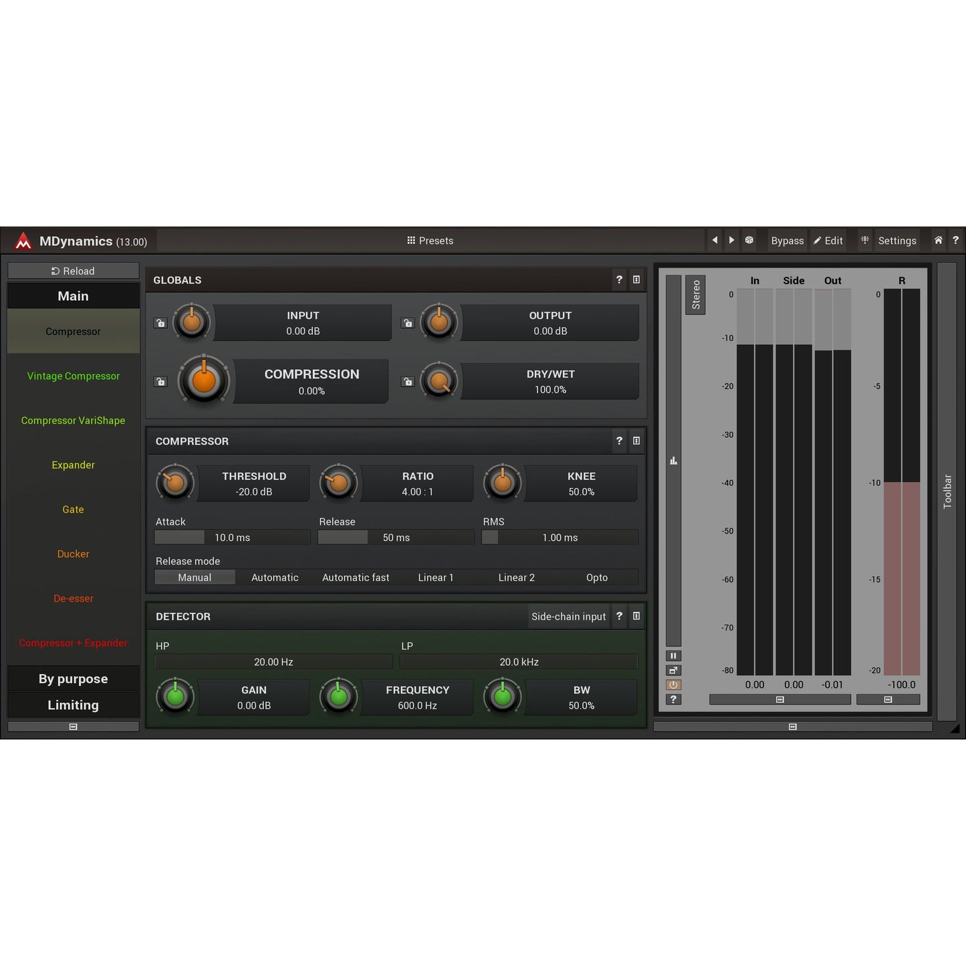Toggle the lock next to the Input knob
Viewport: 966px width, 966px height.
[160, 323]
